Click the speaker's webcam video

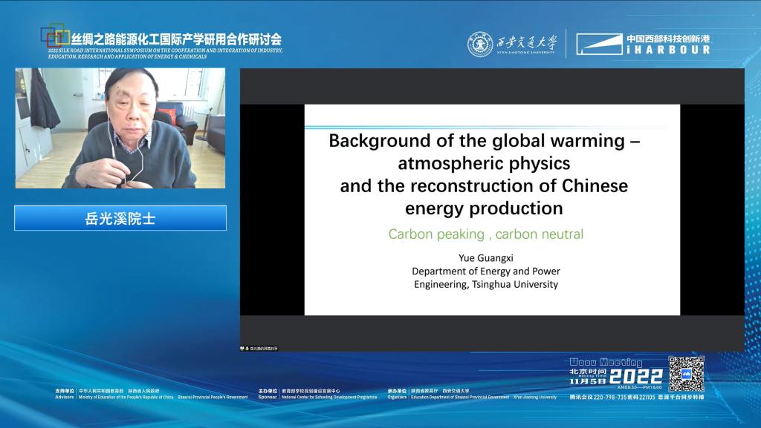[x=120, y=128]
